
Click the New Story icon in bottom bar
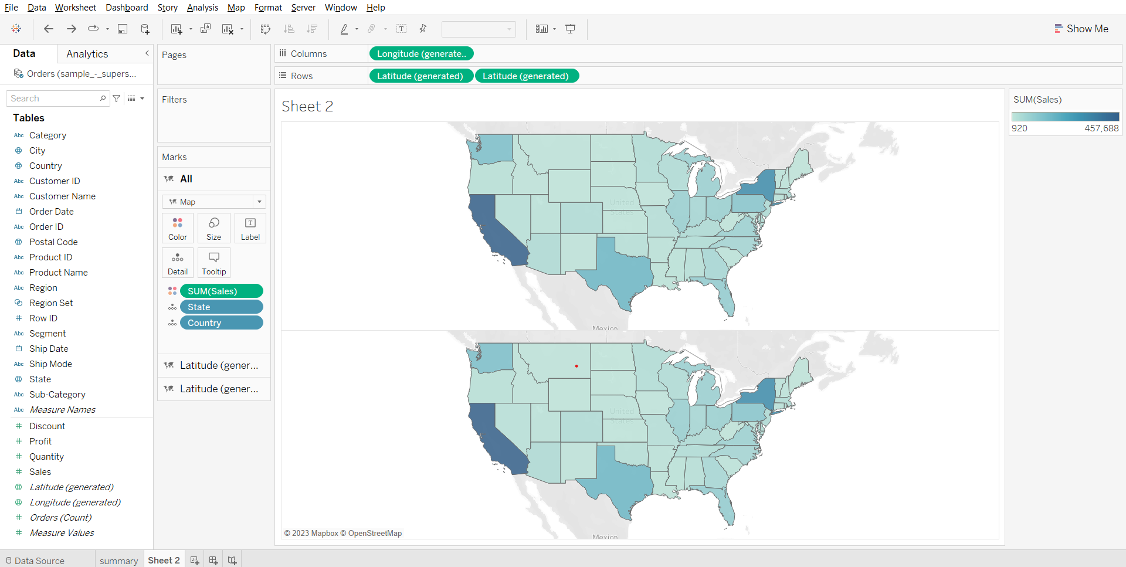tap(232, 561)
